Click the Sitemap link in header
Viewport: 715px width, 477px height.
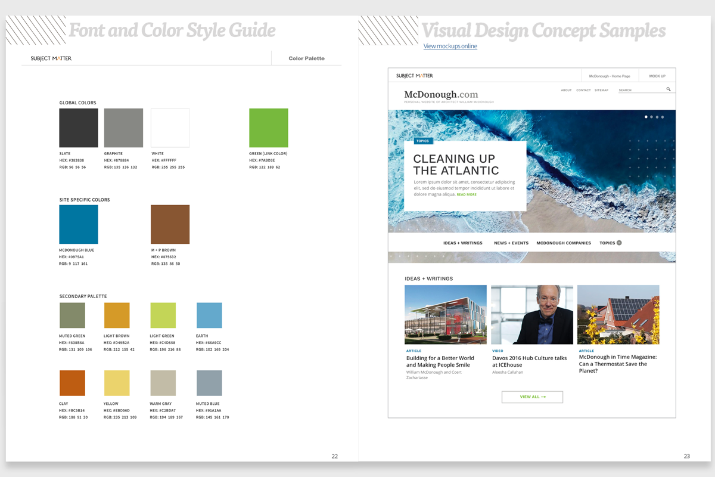coord(601,90)
